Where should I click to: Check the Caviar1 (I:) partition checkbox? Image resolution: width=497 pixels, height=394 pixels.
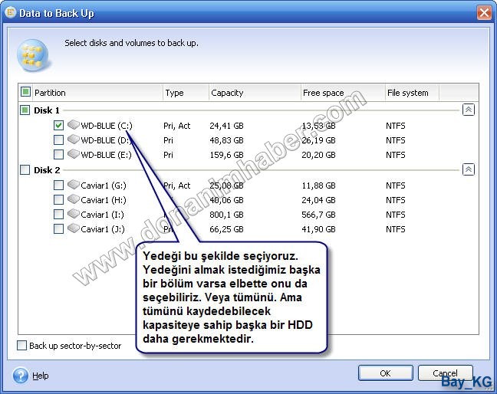pyautogui.click(x=58, y=214)
